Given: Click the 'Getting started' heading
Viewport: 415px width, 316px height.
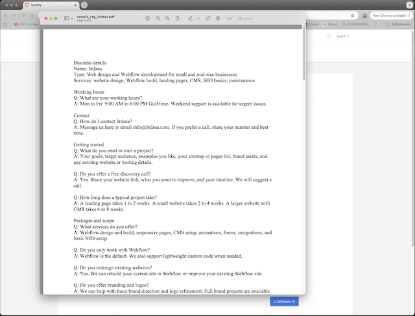Looking at the screenshot, I should (89, 144).
